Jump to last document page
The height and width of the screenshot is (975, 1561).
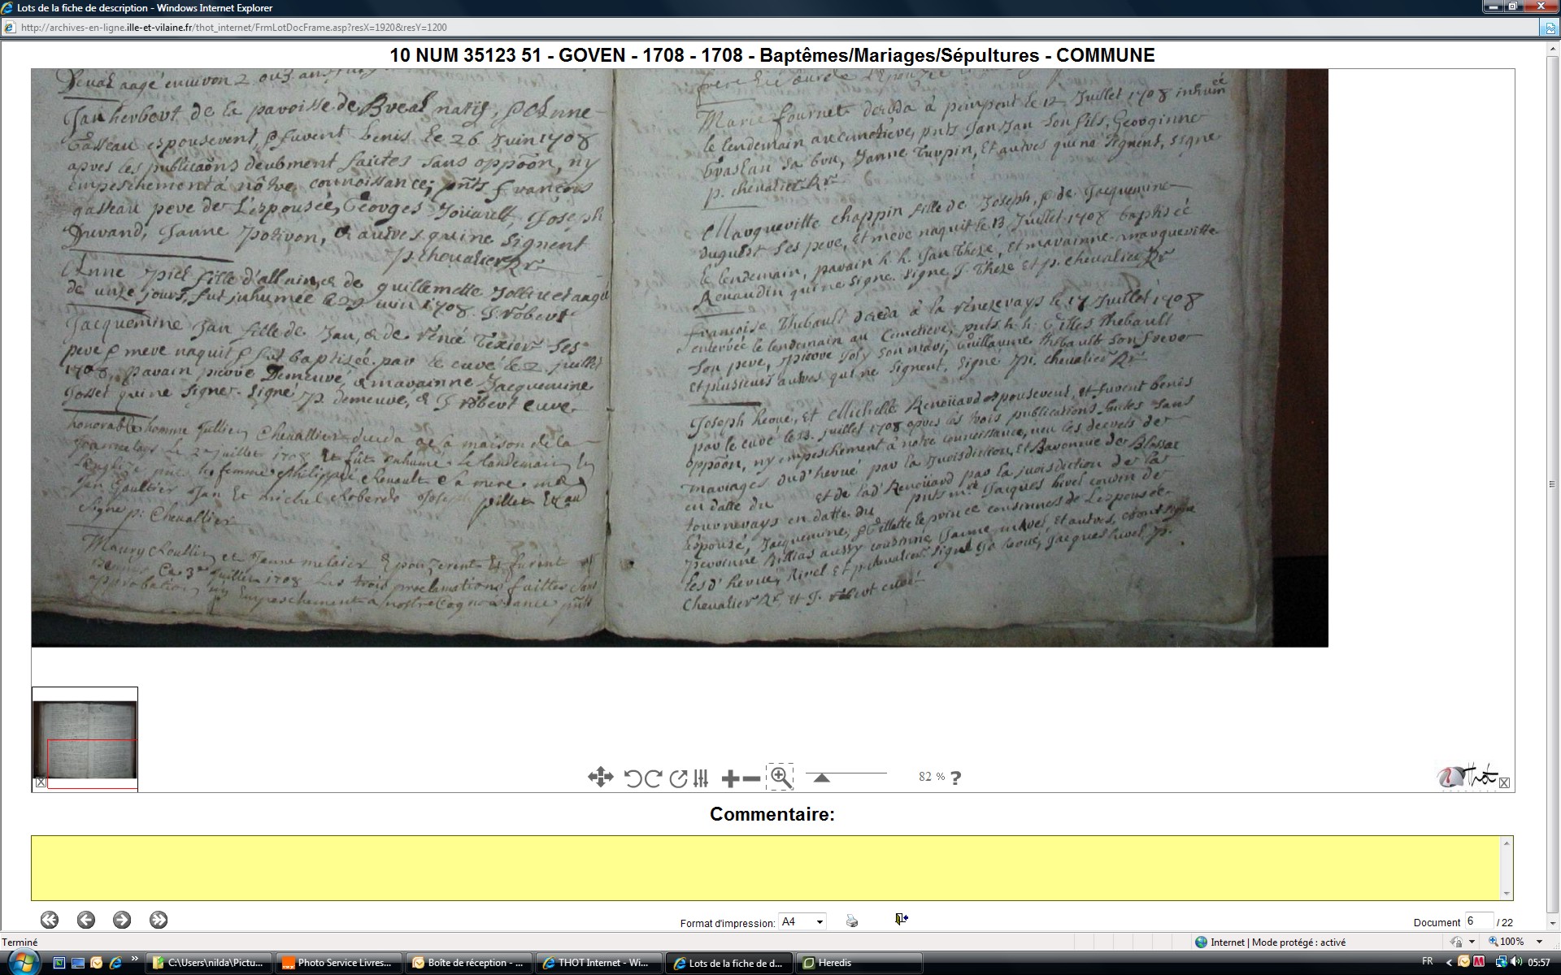click(159, 920)
